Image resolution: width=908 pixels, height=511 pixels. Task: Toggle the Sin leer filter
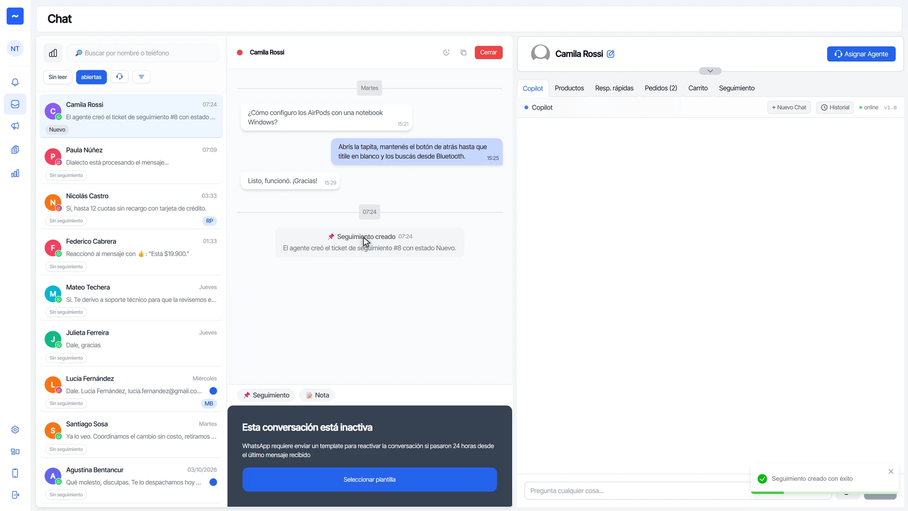coord(58,77)
